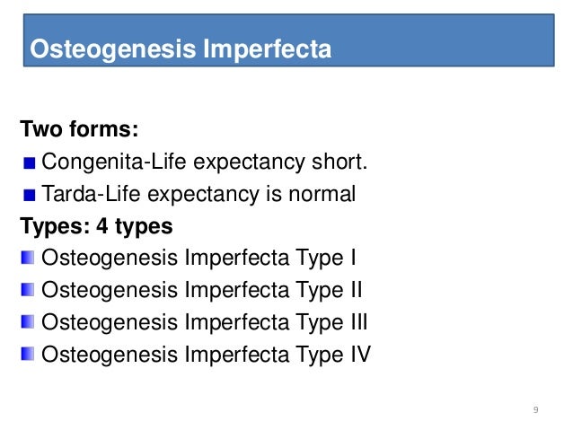Image resolution: width=573 pixels, height=430 pixels.
Task: Click the bullet before Tarda line
Action: tap(30, 195)
